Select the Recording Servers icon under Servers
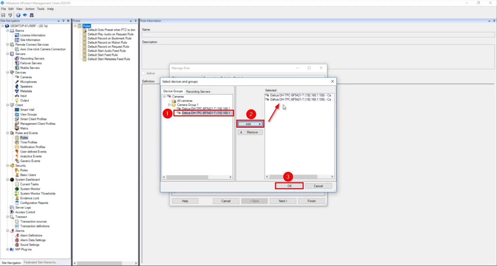 pos(17,59)
